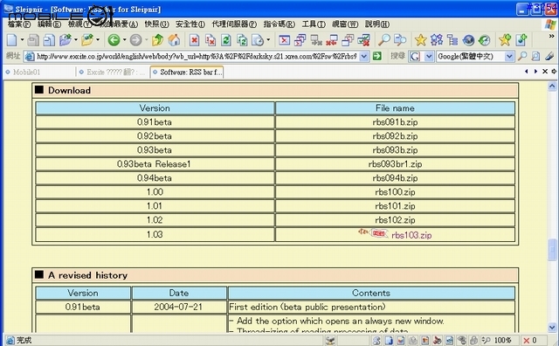Click the purple open folder icon
Screen dimensions: 559x346
point(65,40)
